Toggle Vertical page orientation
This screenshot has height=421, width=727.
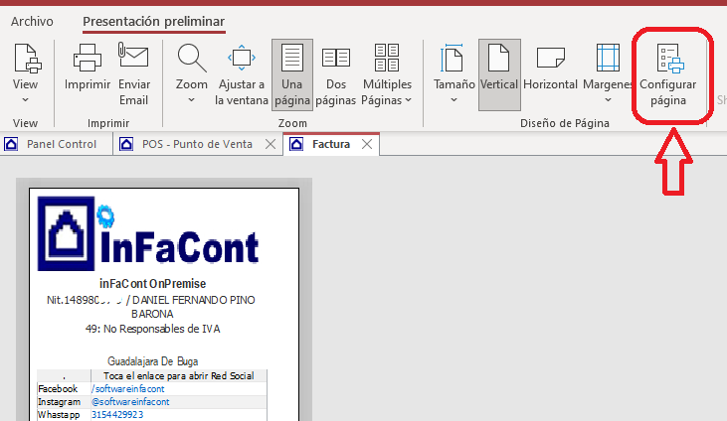pyautogui.click(x=499, y=72)
